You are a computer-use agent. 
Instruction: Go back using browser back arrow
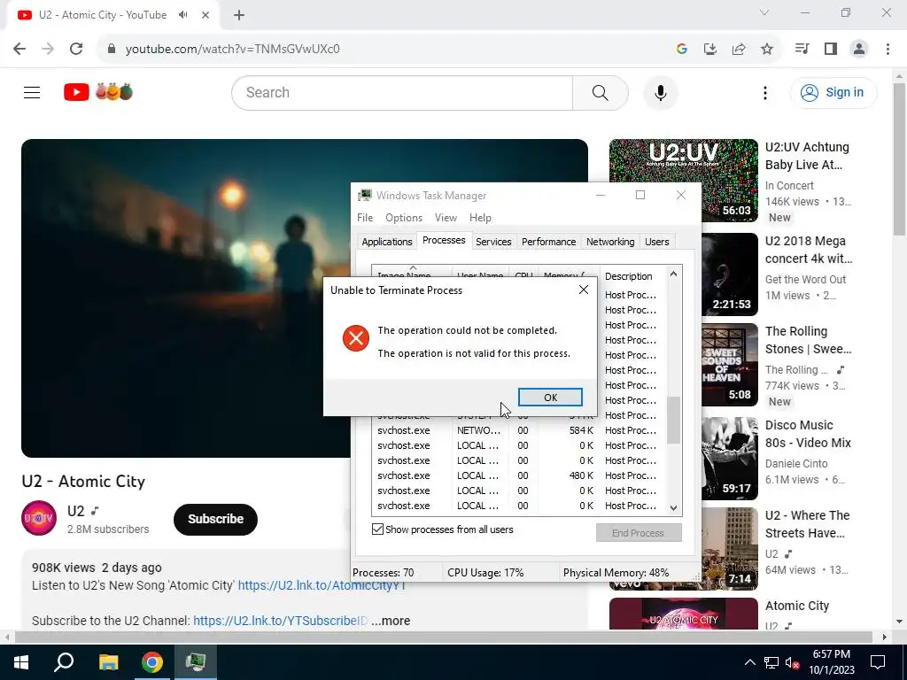pyautogui.click(x=19, y=49)
